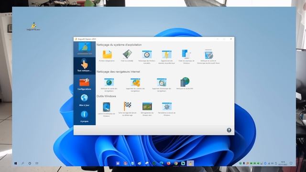Screen dimensions: 306x172
Task: Click the taskbar clock and date
Action: (283, 163)
